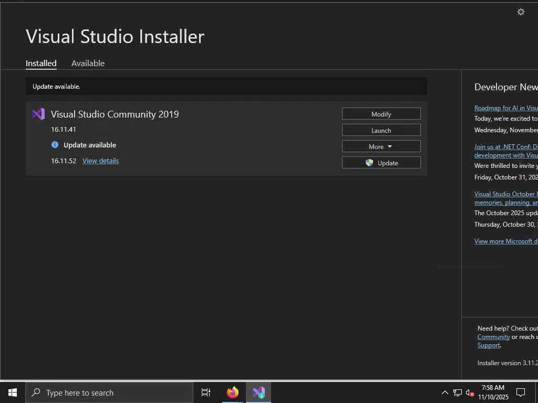This screenshot has height=403, width=538.
Task: Click the Update button
Action: (x=381, y=163)
